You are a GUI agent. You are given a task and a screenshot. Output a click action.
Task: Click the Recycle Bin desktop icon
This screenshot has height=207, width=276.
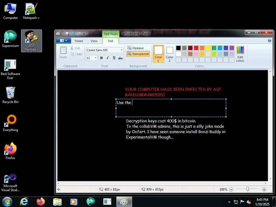[x=11, y=95]
